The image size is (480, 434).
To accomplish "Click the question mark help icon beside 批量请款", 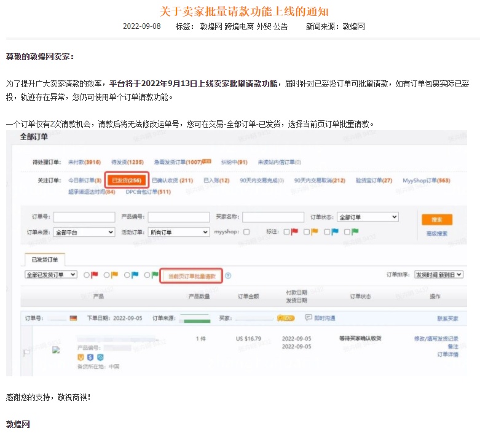I will pos(228,276).
